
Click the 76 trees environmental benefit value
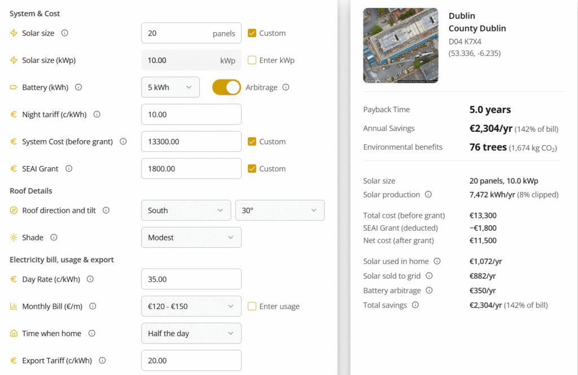click(x=488, y=147)
